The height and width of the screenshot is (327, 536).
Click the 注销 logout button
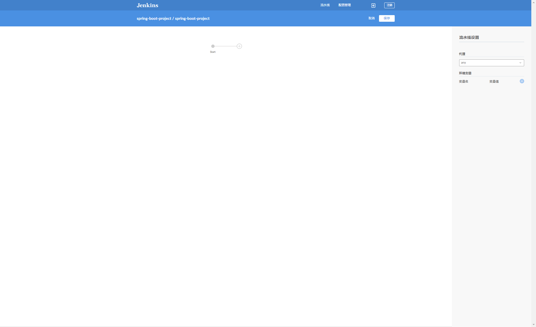click(x=389, y=5)
